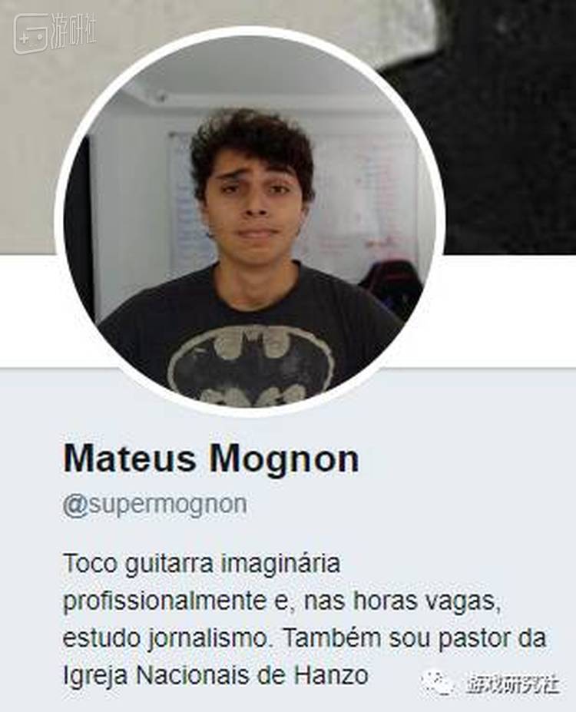Click the phrase Também sou pastor da

click(415, 637)
